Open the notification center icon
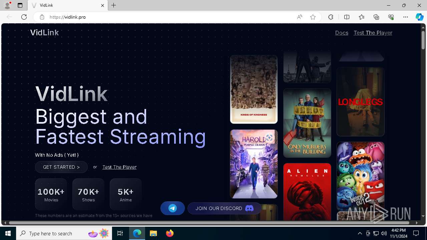Viewport: 427px width, 240px height. pyautogui.click(x=416, y=233)
